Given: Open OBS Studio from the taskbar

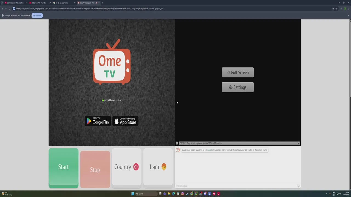Looking at the screenshot, I should coord(200,194).
